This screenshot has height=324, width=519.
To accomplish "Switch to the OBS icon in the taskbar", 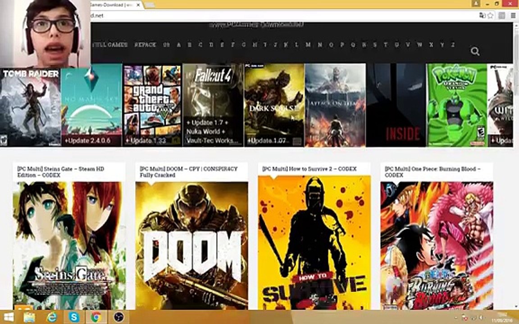I will point(118,317).
